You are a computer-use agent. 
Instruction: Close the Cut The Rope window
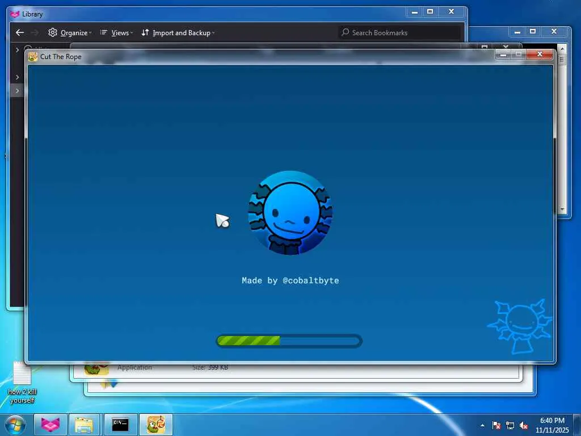(x=540, y=54)
